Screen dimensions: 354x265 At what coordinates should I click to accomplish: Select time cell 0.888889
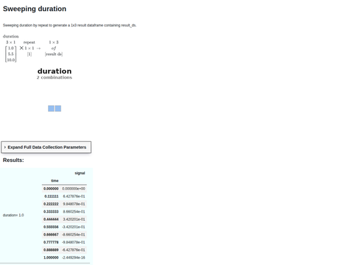tap(51, 250)
